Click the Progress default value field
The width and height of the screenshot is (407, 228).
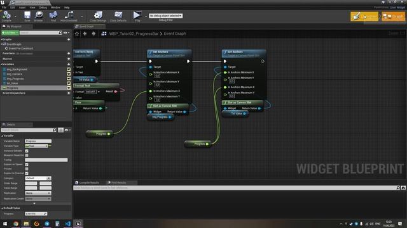pos(36,214)
